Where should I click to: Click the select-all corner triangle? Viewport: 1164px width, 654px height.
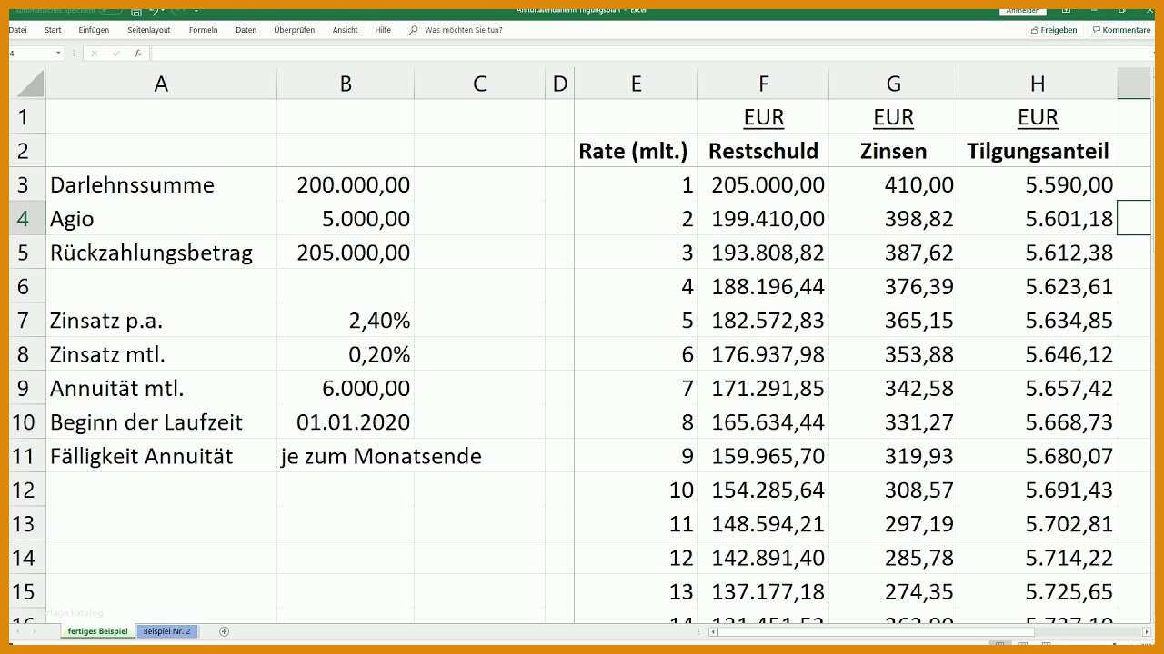point(28,84)
